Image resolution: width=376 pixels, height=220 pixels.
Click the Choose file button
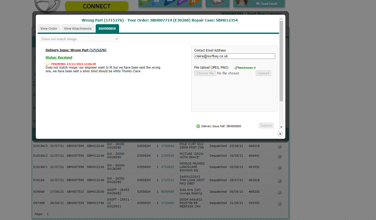(205, 73)
